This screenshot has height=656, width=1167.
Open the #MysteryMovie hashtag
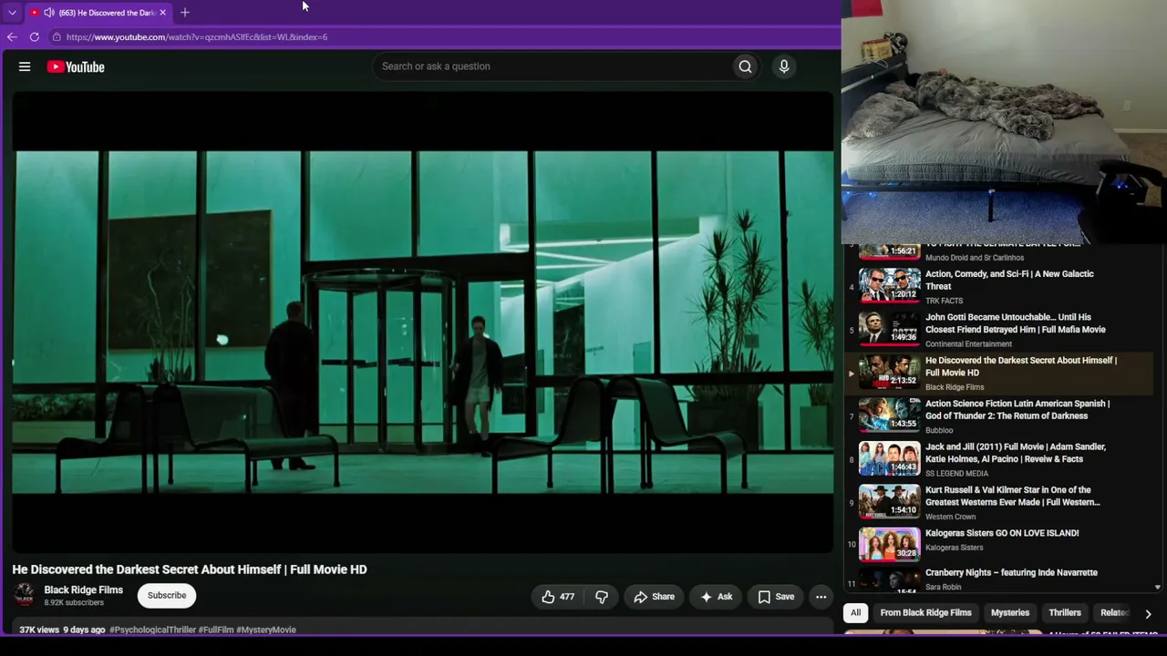click(x=266, y=630)
